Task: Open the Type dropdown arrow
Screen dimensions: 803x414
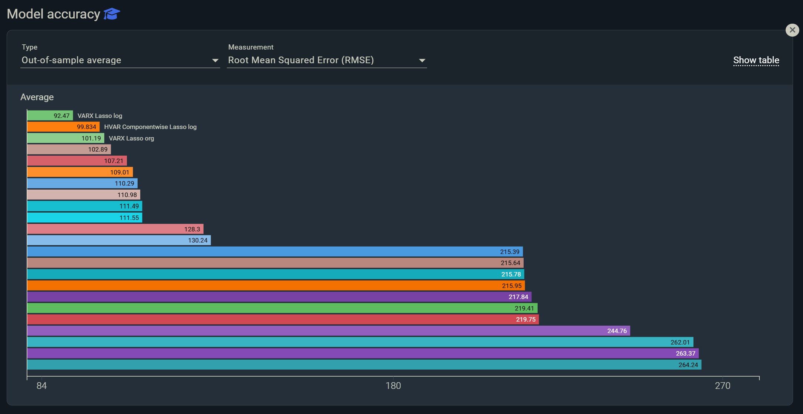Action: pyautogui.click(x=215, y=60)
